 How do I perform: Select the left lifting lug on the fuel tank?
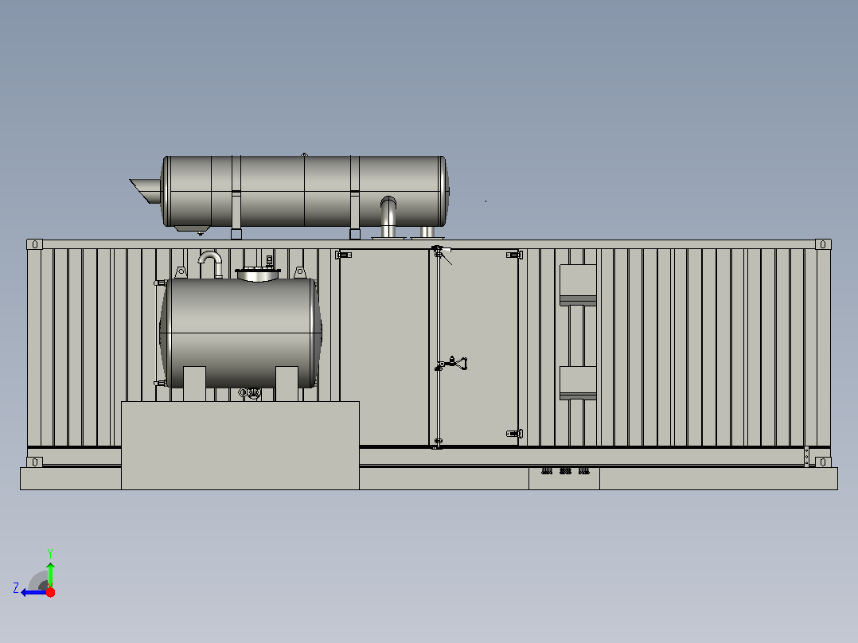click(181, 272)
